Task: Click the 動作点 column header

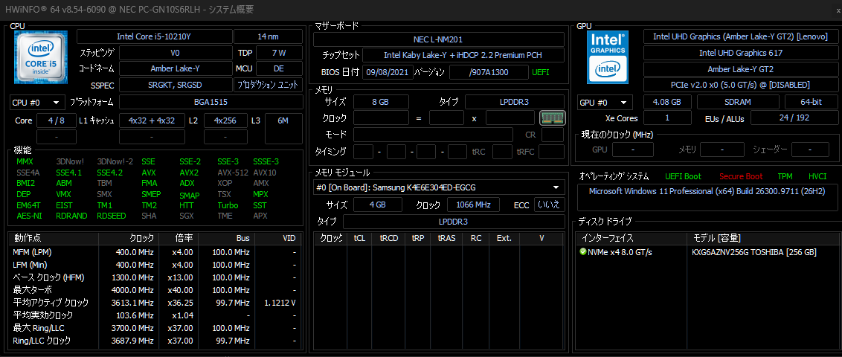Action: tap(54, 238)
